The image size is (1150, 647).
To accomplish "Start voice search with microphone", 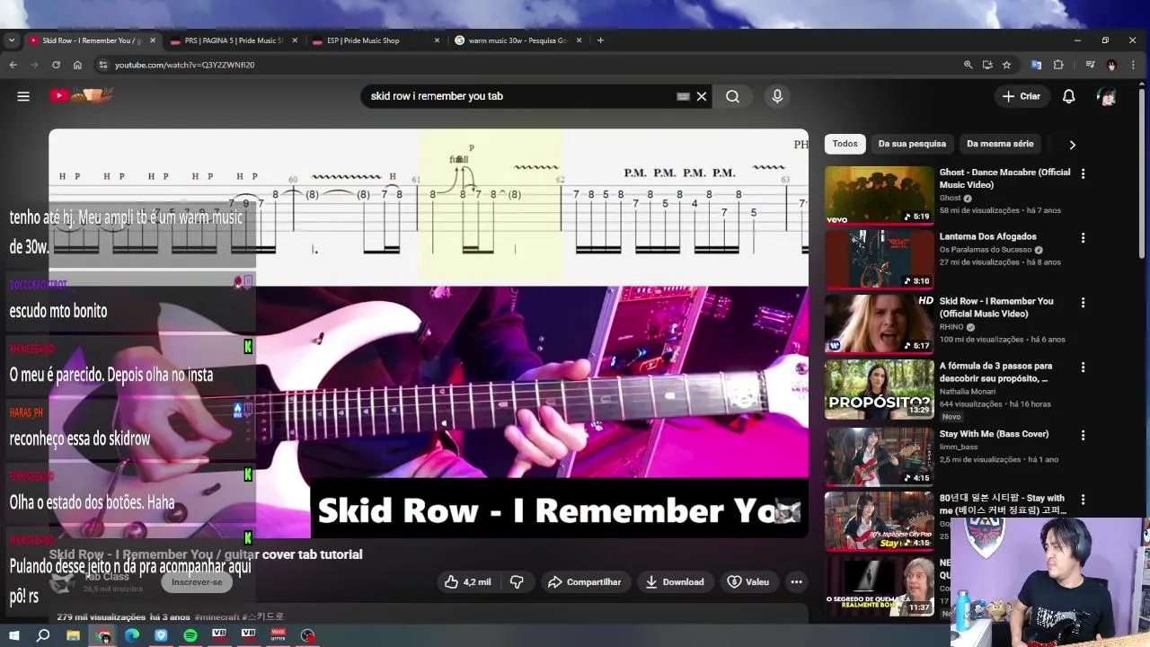I will point(777,96).
